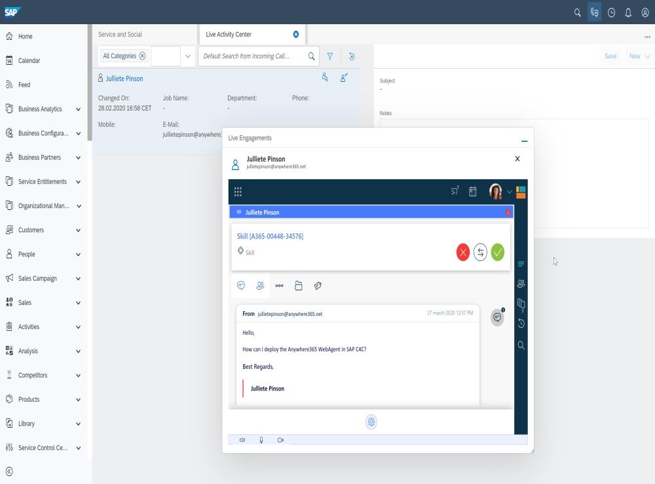Click the Notes text area
This screenshot has height=484, width=655.
[x=514, y=173]
